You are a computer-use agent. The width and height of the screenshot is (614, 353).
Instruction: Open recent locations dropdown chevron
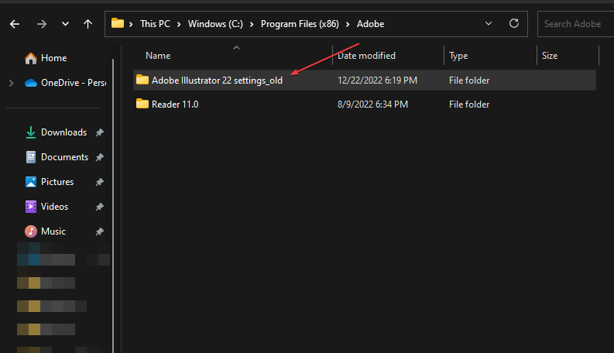click(x=65, y=24)
